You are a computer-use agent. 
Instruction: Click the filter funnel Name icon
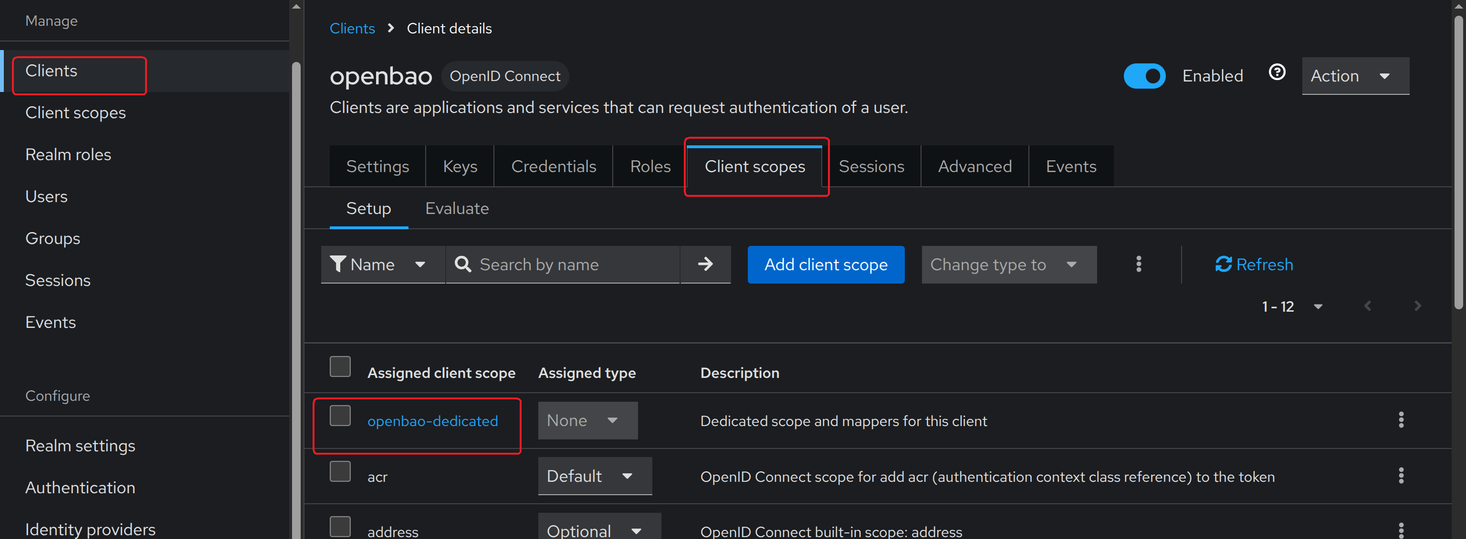click(338, 264)
